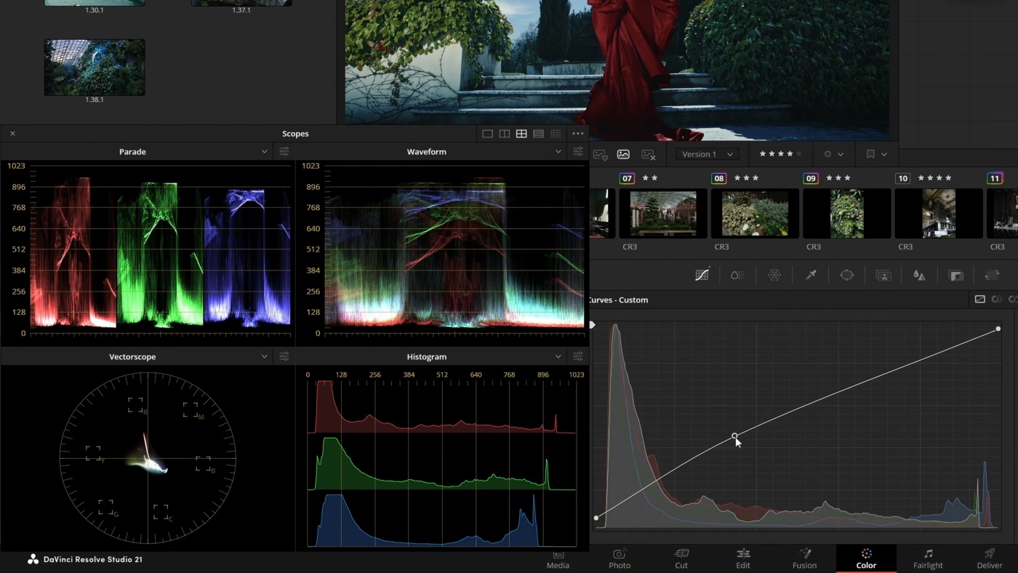Image resolution: width=1018 pixels, height=573 pixels.
Task: Switch scopes to two-up layout
Action: pyautogui.click(x=504, y=134)
